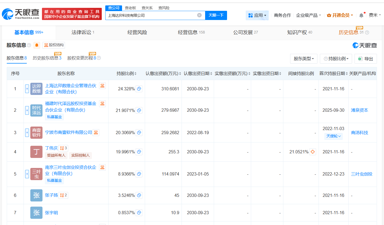Click the orange chart icon beside 21.0521% indirect shareholding
384x225 pixels.
(x=313, y=152)
